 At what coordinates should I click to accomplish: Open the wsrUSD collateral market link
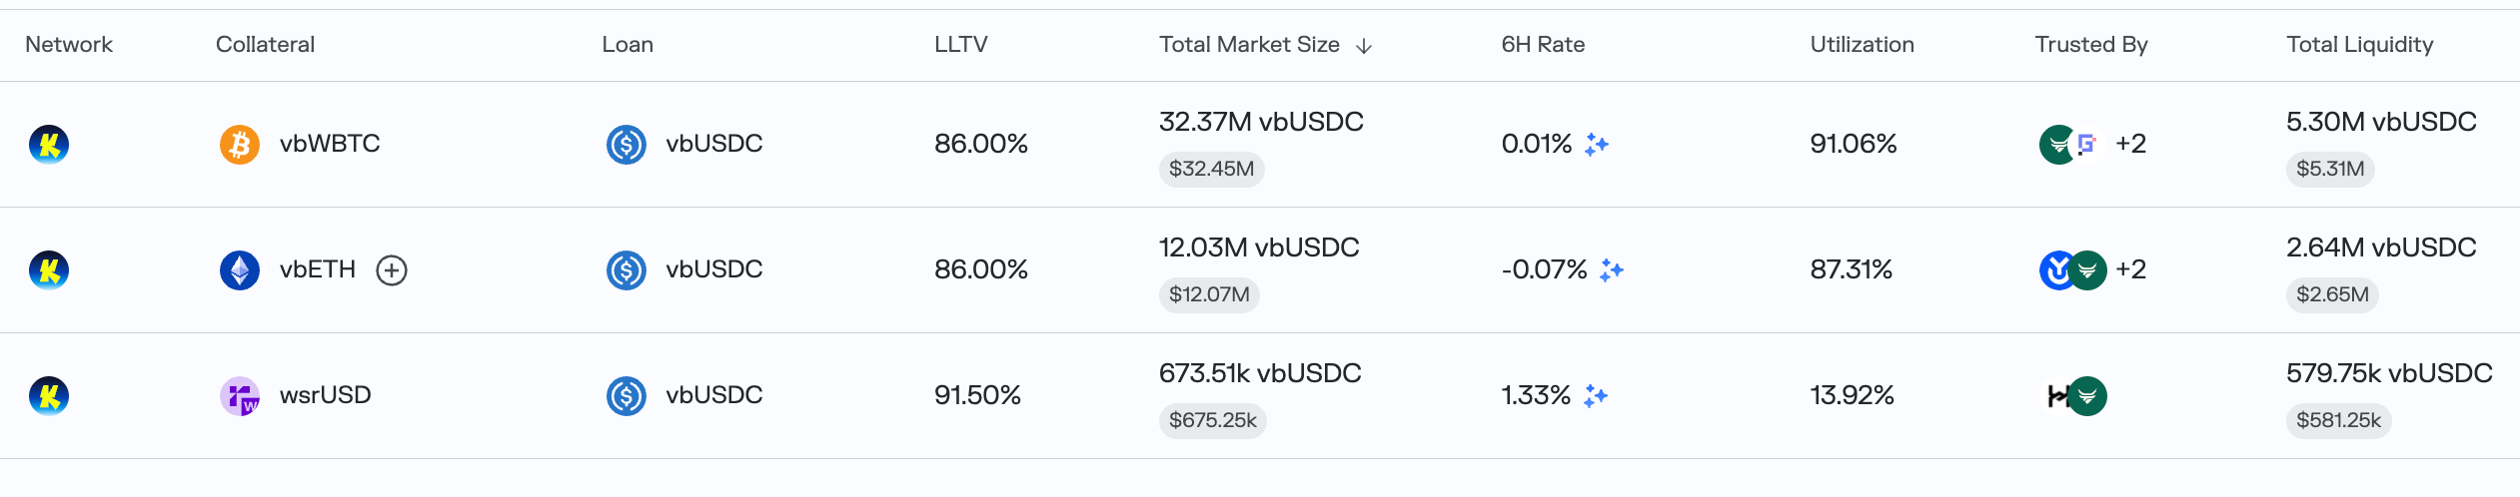325,395
